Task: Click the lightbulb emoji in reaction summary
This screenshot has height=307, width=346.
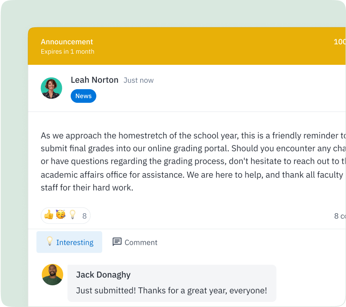Action: tap(72, 215)
